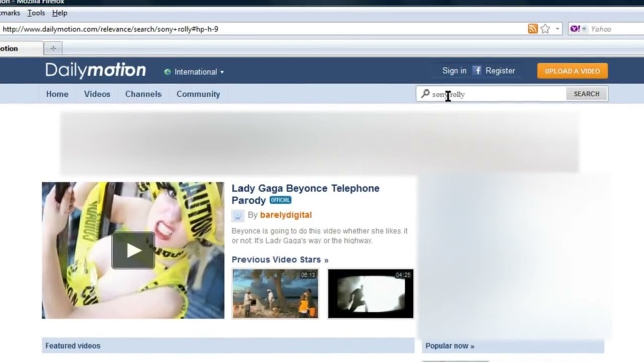Open the Help menu
This screenshot has height=362, width=644.
[x=60, y=13]
